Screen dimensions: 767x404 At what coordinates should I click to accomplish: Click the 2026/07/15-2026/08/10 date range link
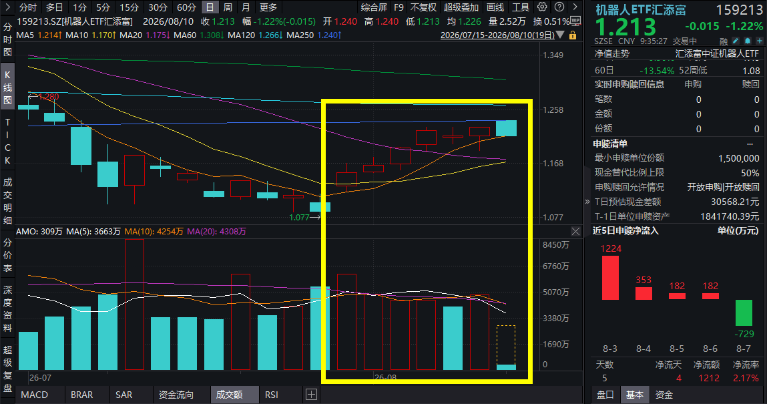pyautogui.click(x=497, y=35)
